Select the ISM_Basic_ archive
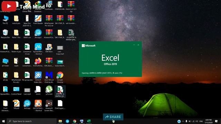This screenshot has height=124, width=221. [x=49, y=62]
